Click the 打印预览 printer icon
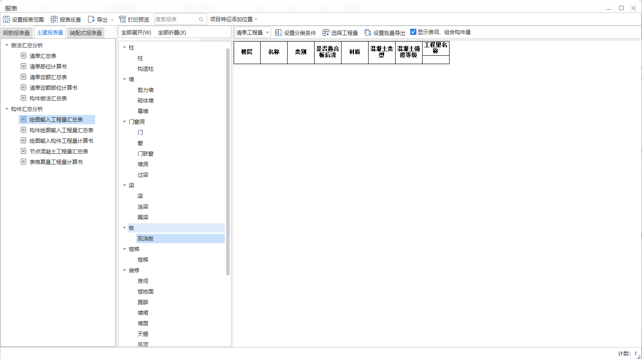 click(123, 19)
